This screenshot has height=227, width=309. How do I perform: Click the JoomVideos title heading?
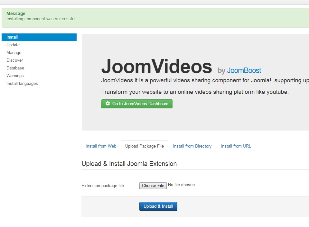157,67
